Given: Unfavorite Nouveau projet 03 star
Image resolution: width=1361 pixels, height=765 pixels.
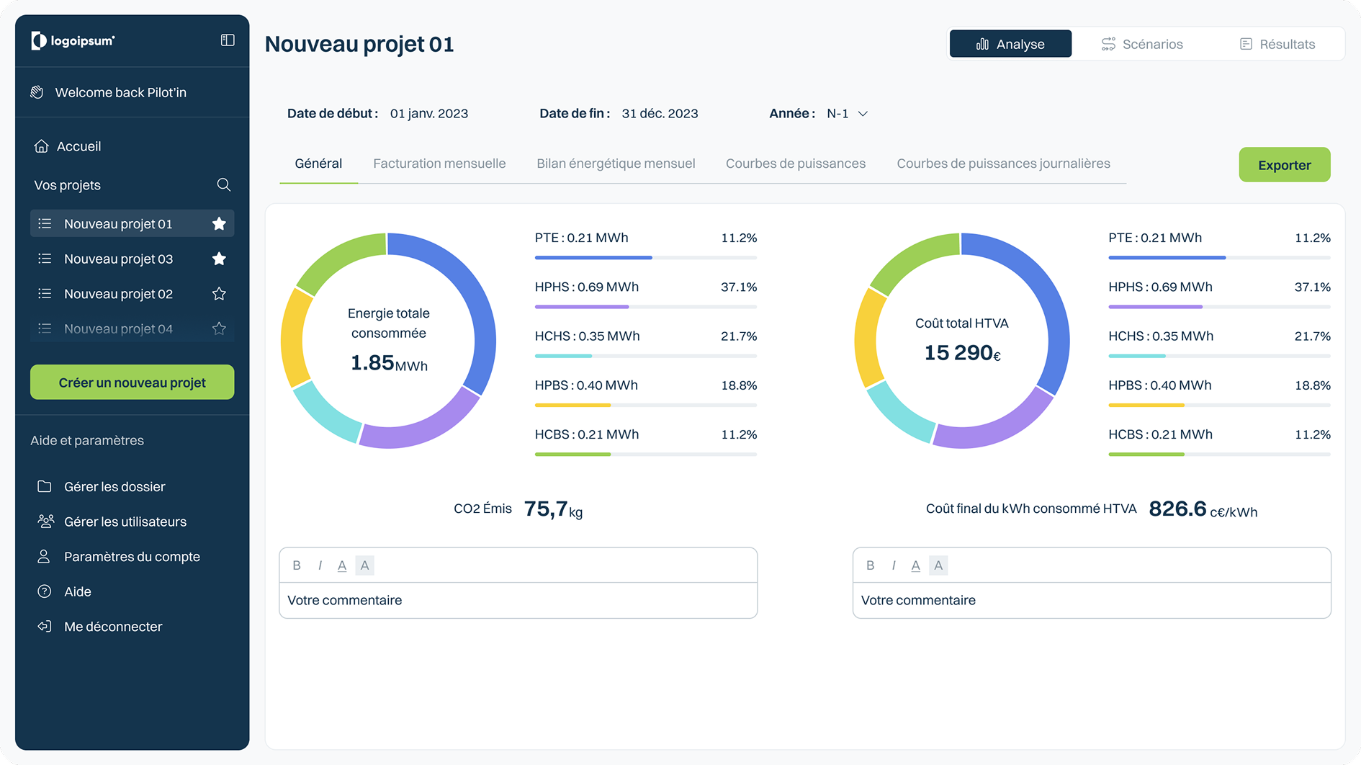Looking at the screenshot, I should (x=220, y=259).
